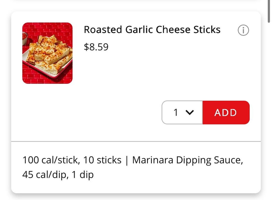
Task: Click the "Marinara Dipping Sauce" text
Action: coord(188,160)
